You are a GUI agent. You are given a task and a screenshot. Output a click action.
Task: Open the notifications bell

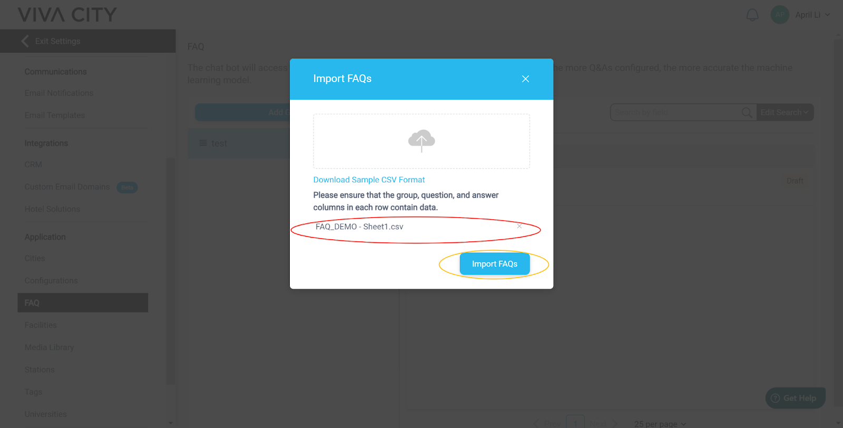[752, 15]
